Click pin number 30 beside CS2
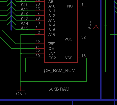117x105 pixels. (x=38, y=56)
